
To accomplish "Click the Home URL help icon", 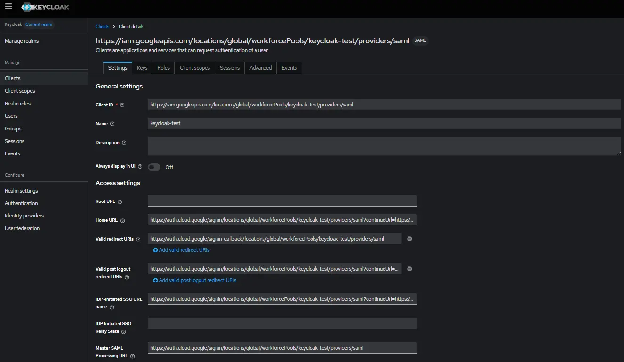I will pyautogui.click(x=122, y=221).
